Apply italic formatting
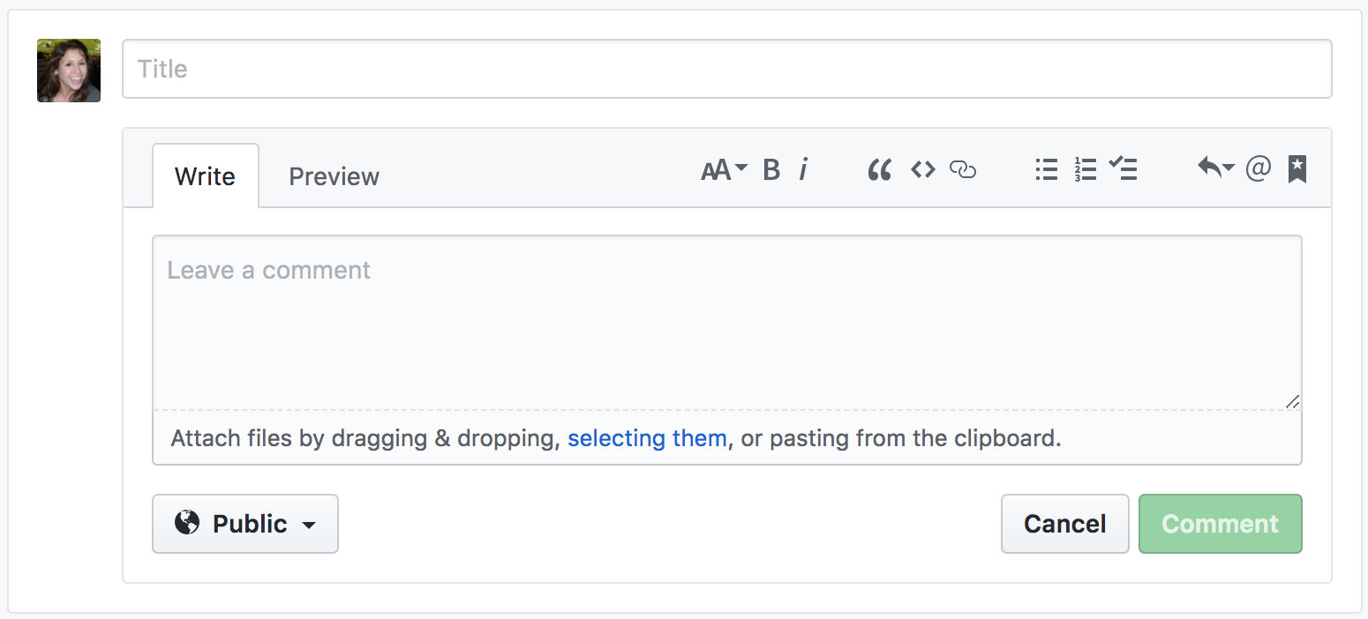Screen dimensions: 1368x619 tap(803, 169)
